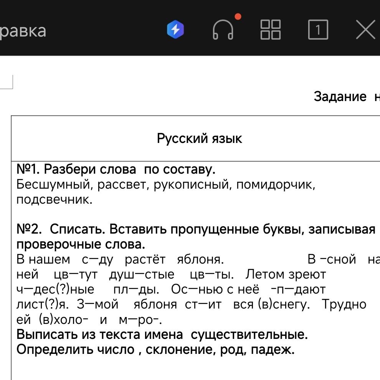Click the word 'рассвет,'
The height and width of the screenshot is (380, 380).
coord(123,184)
